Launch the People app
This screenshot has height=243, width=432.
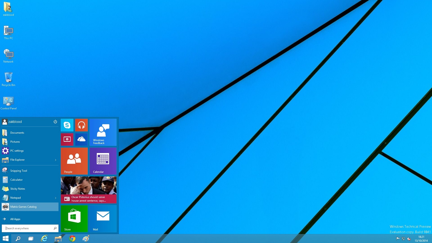[74, 161]
